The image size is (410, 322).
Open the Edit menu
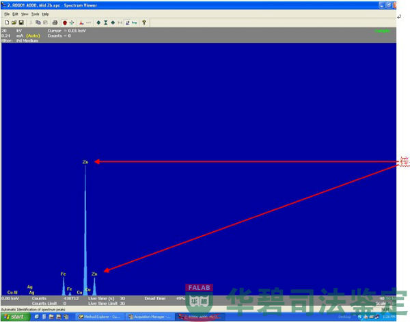pos(15,14)
